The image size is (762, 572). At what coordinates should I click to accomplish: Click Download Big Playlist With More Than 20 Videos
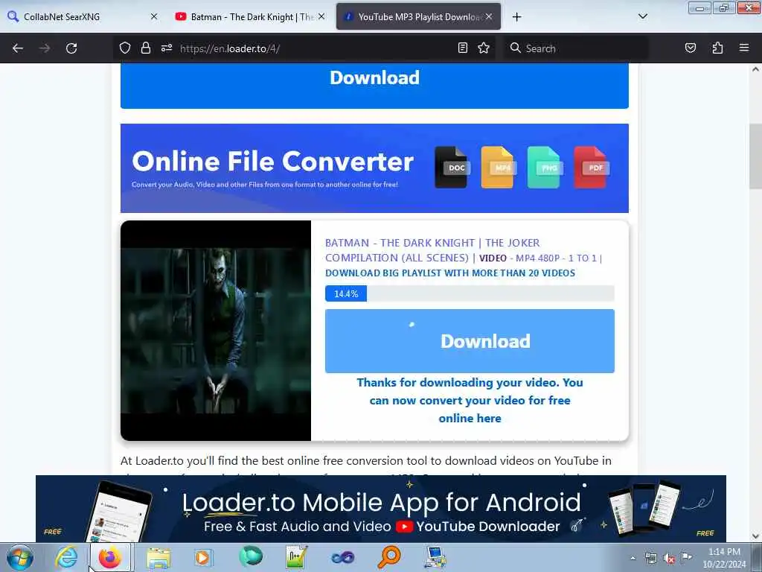(450, 273)
